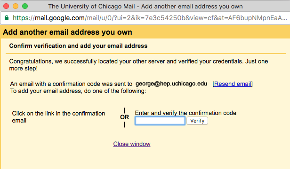Click the https protocol text in address bar
Image resolution: width=290 pixels, height=169 pixels.
tap(21, 18)
